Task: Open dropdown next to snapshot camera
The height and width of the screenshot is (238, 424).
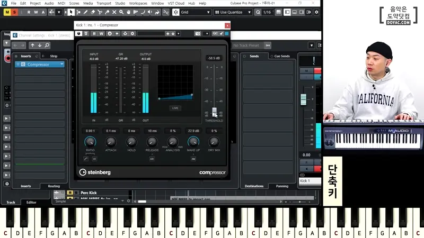Action: 207,33
